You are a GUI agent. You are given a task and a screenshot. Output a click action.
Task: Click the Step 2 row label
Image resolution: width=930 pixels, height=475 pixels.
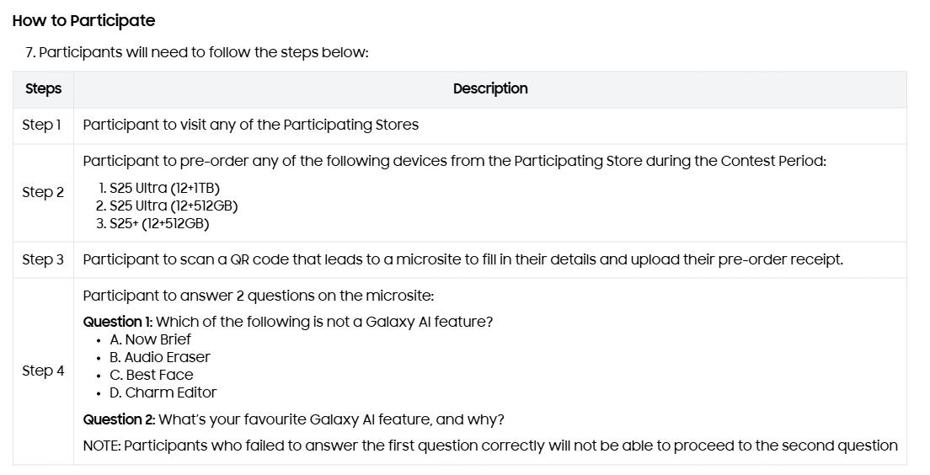click(43, 193)
